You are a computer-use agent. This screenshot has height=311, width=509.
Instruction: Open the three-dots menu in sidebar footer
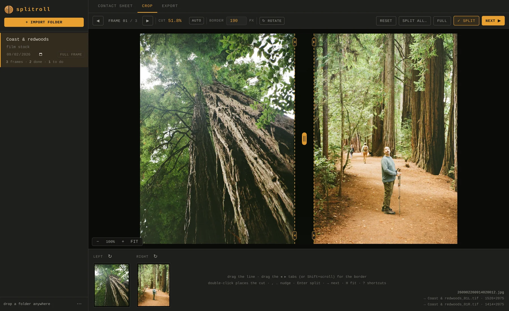point(79,304)
